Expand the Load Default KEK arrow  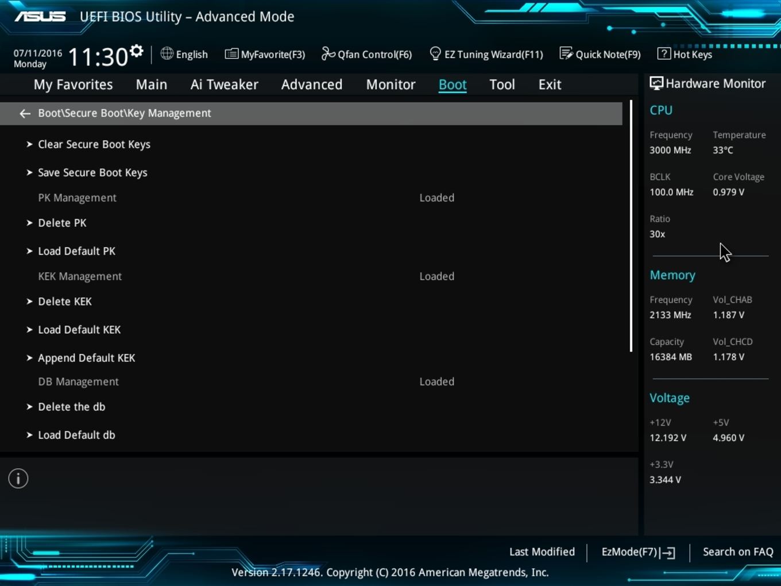[29, 330]
